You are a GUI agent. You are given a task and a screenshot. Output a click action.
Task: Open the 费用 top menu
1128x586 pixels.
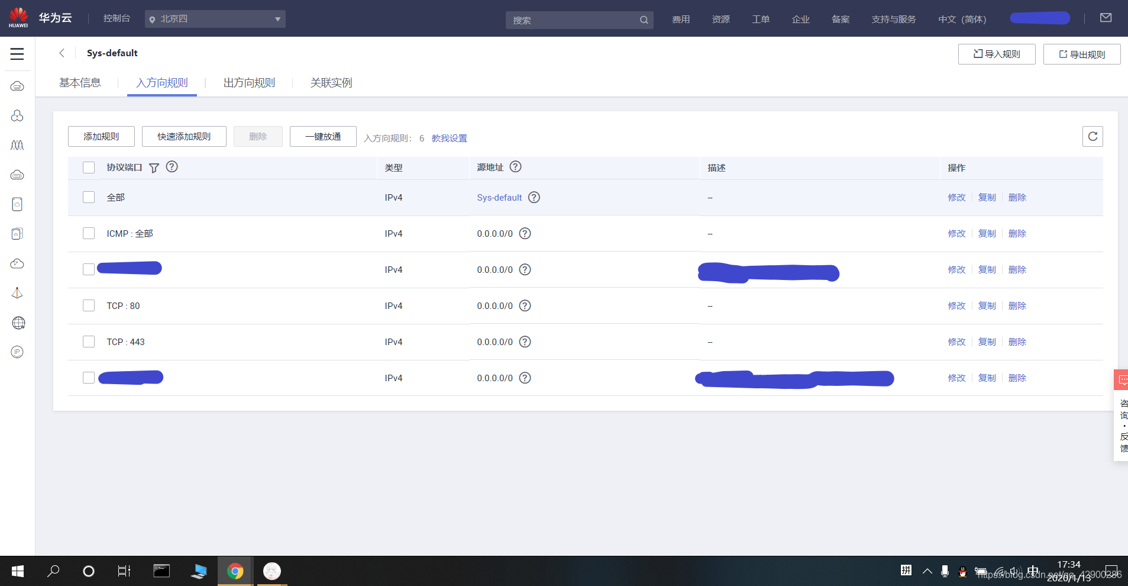pyautogui.click(x=681, y=20)
